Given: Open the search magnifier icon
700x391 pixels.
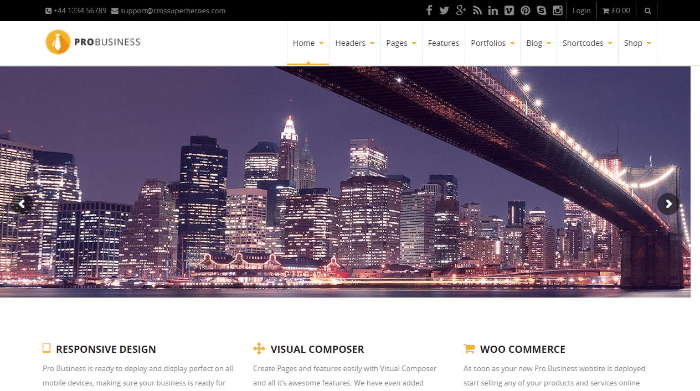Looking at the screenshot, I should (x=648, y=11).
